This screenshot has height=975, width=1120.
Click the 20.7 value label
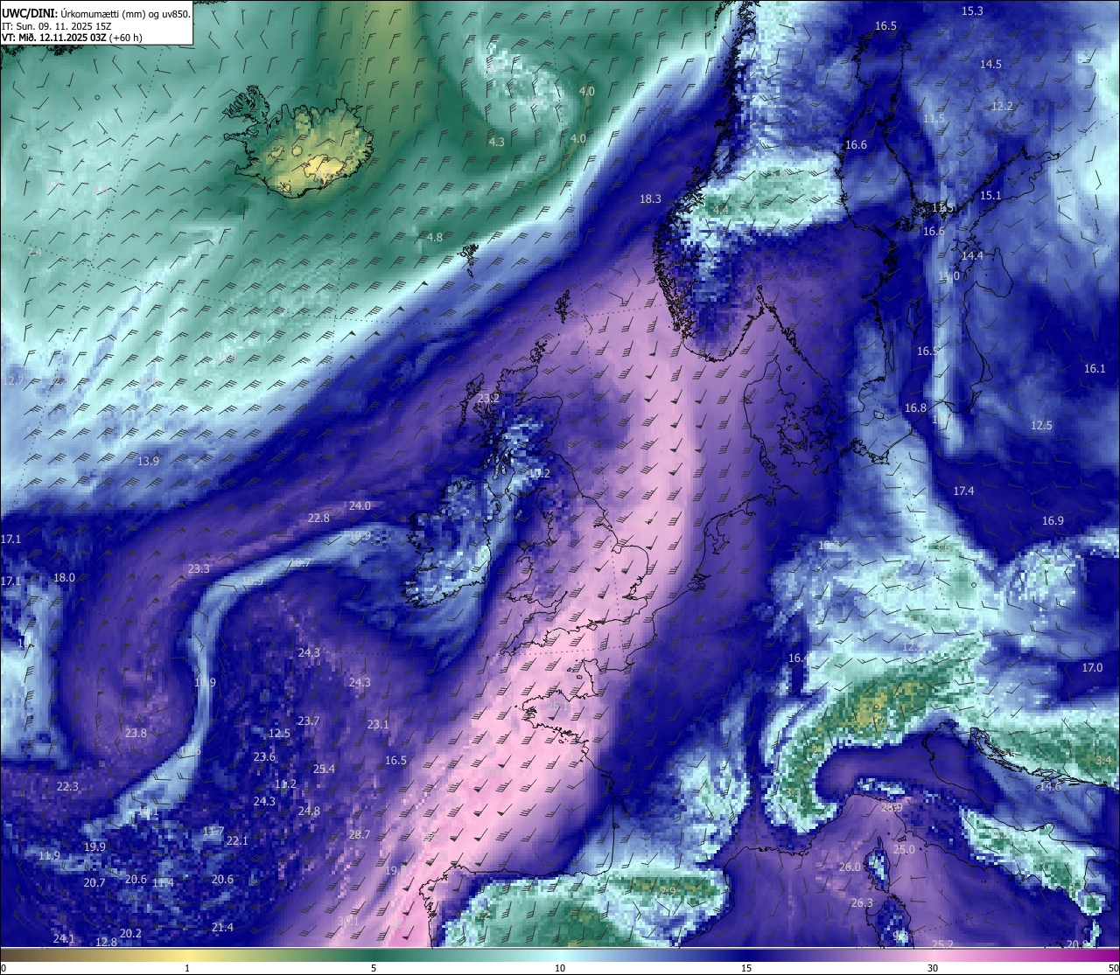click(x=94, y=883)
